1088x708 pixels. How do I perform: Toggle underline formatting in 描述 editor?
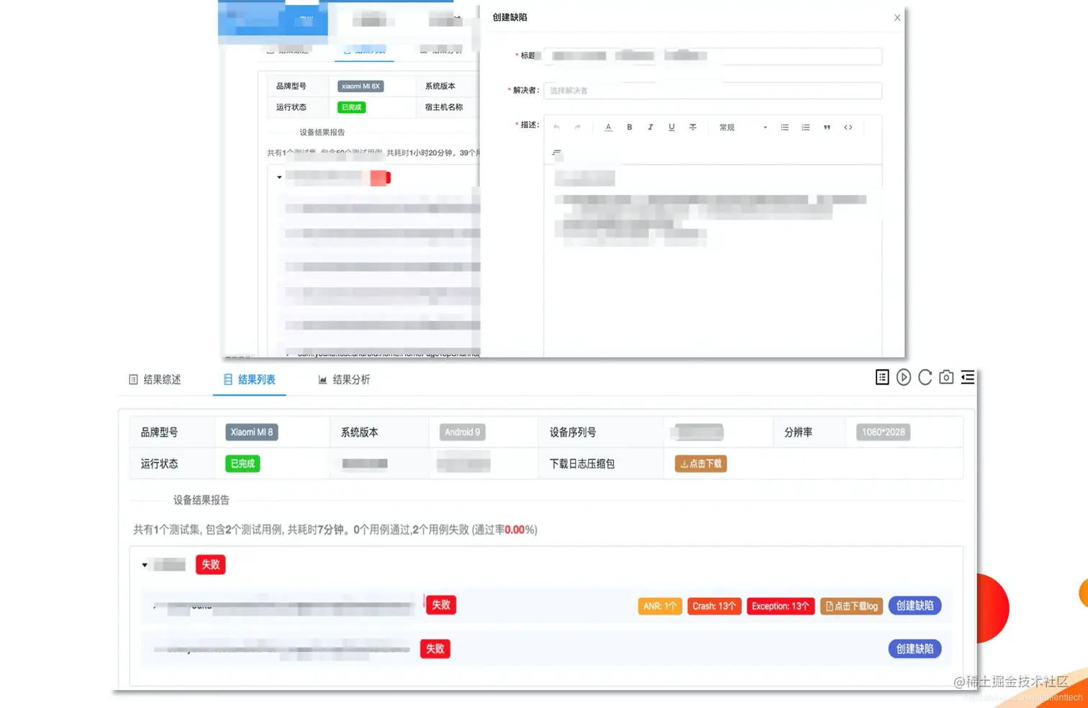click(671, 127)
